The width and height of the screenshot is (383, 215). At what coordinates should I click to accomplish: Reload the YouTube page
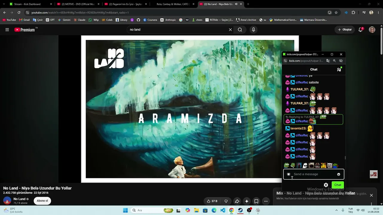[x=19, y=13]
